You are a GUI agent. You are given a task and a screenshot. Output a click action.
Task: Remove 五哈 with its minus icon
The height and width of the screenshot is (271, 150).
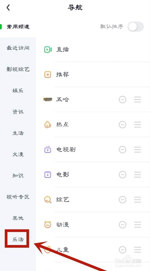point(122,99)
